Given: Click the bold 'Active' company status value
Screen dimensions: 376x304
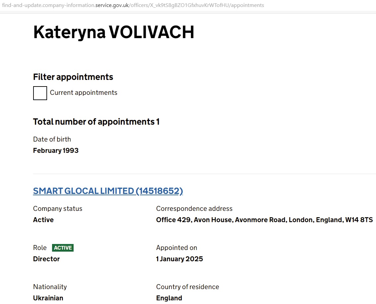Looking at the screenshot, I should (x=43, y=220).
